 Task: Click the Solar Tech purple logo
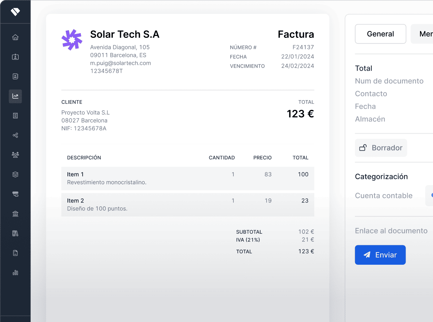pos(72,40)
